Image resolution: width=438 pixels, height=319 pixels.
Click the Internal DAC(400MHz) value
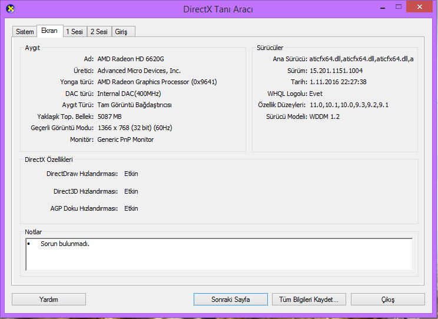pos(129,94)
